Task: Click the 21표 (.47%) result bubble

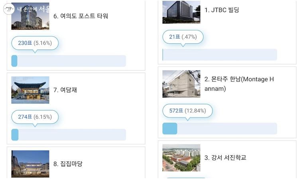Action: pyautogui.click(x=183, y=37)
